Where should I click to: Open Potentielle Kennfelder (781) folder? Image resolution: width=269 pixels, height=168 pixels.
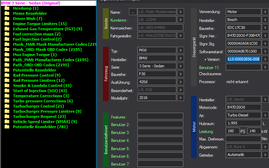point(40,127)
